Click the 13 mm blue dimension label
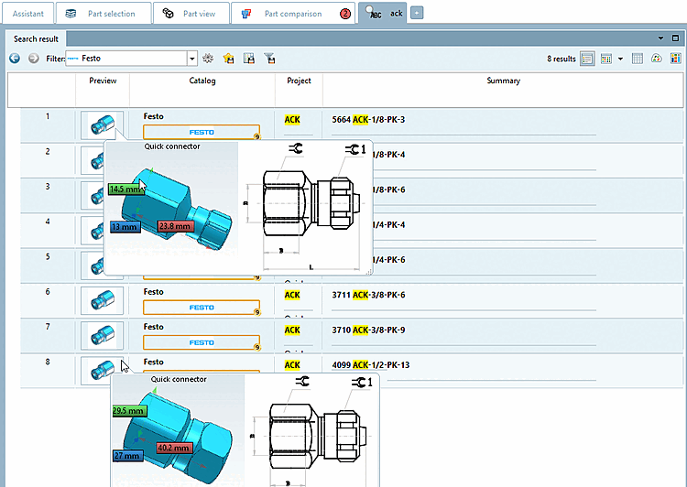This screenshot has height=487, width=687. click(125, 227)
